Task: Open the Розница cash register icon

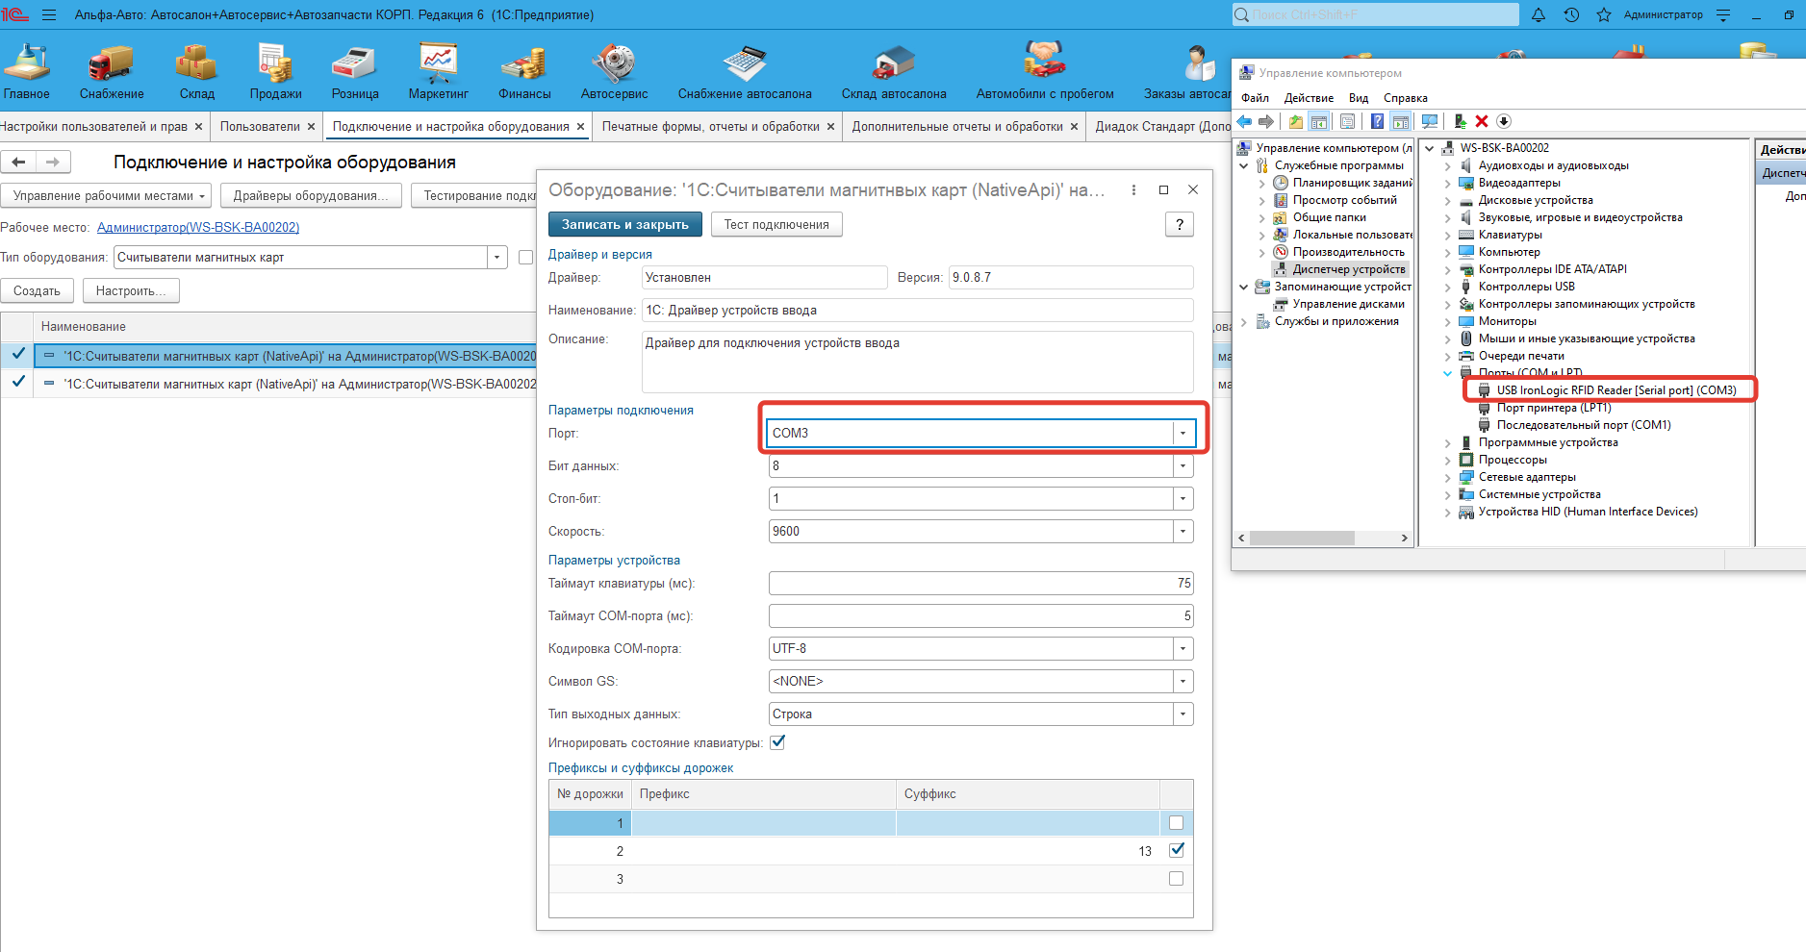Action: pos(354,63)
